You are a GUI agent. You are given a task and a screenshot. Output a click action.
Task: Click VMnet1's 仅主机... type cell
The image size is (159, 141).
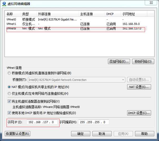28,24
